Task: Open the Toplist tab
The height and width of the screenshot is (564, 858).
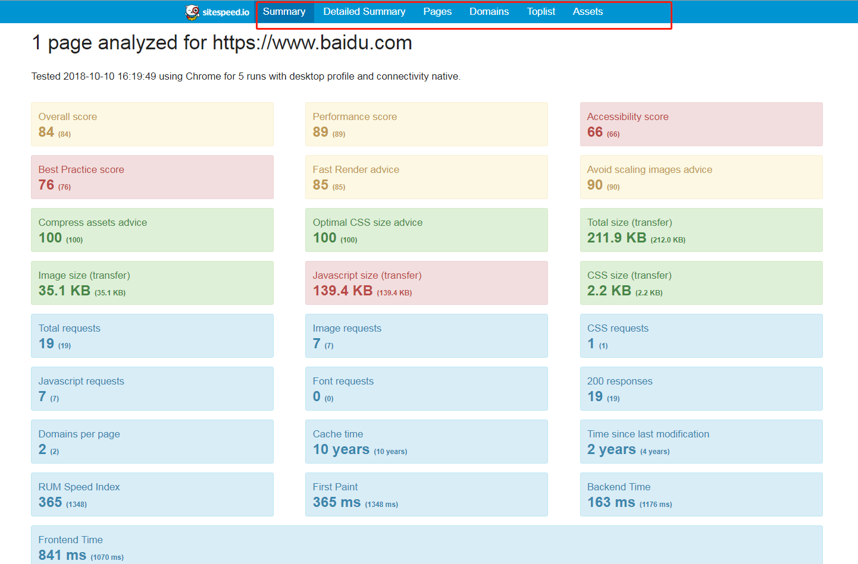Action: (541, 11)
